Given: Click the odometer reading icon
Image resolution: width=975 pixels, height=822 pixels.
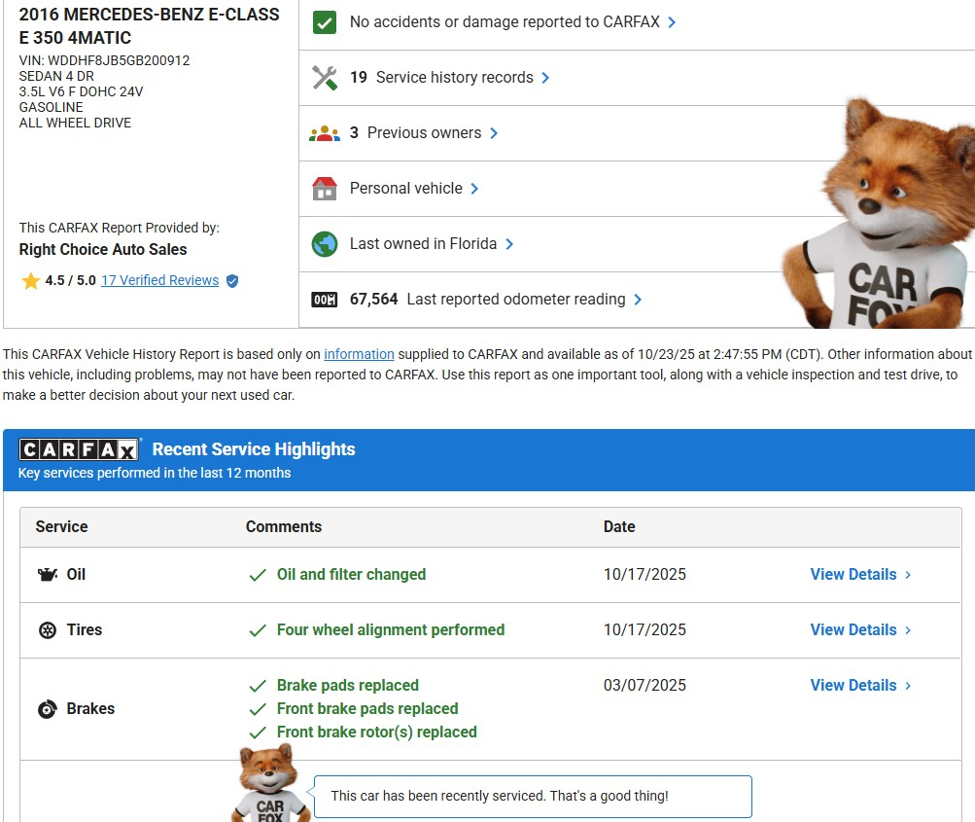Looking at the screenshot, I should [x=325, y=300].
